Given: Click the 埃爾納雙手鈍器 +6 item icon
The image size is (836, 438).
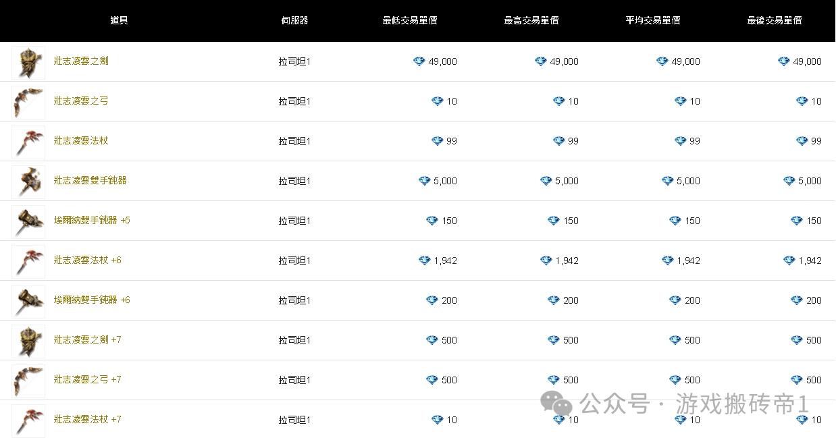Looking at the screenshot, I should tap(28, 301).
